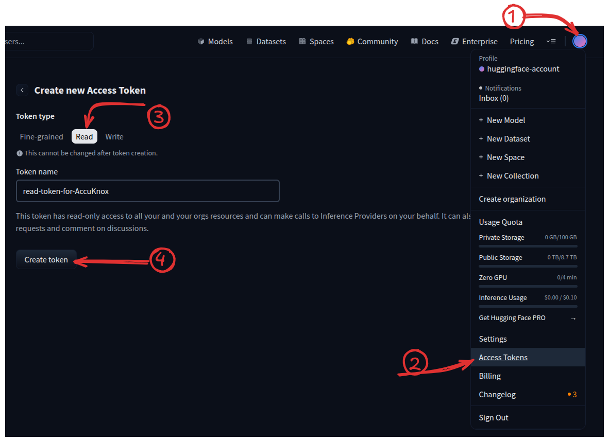Click the profile dot beside huggingface-account
The width and height of the screenshot is (609, 442).
(482, 69)
